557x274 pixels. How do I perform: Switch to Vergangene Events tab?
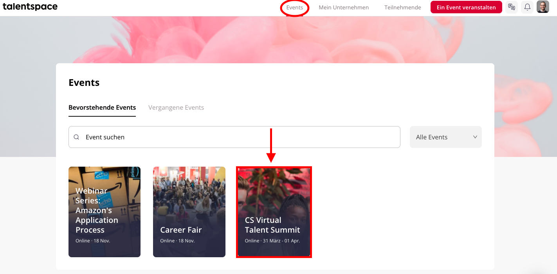176,107
